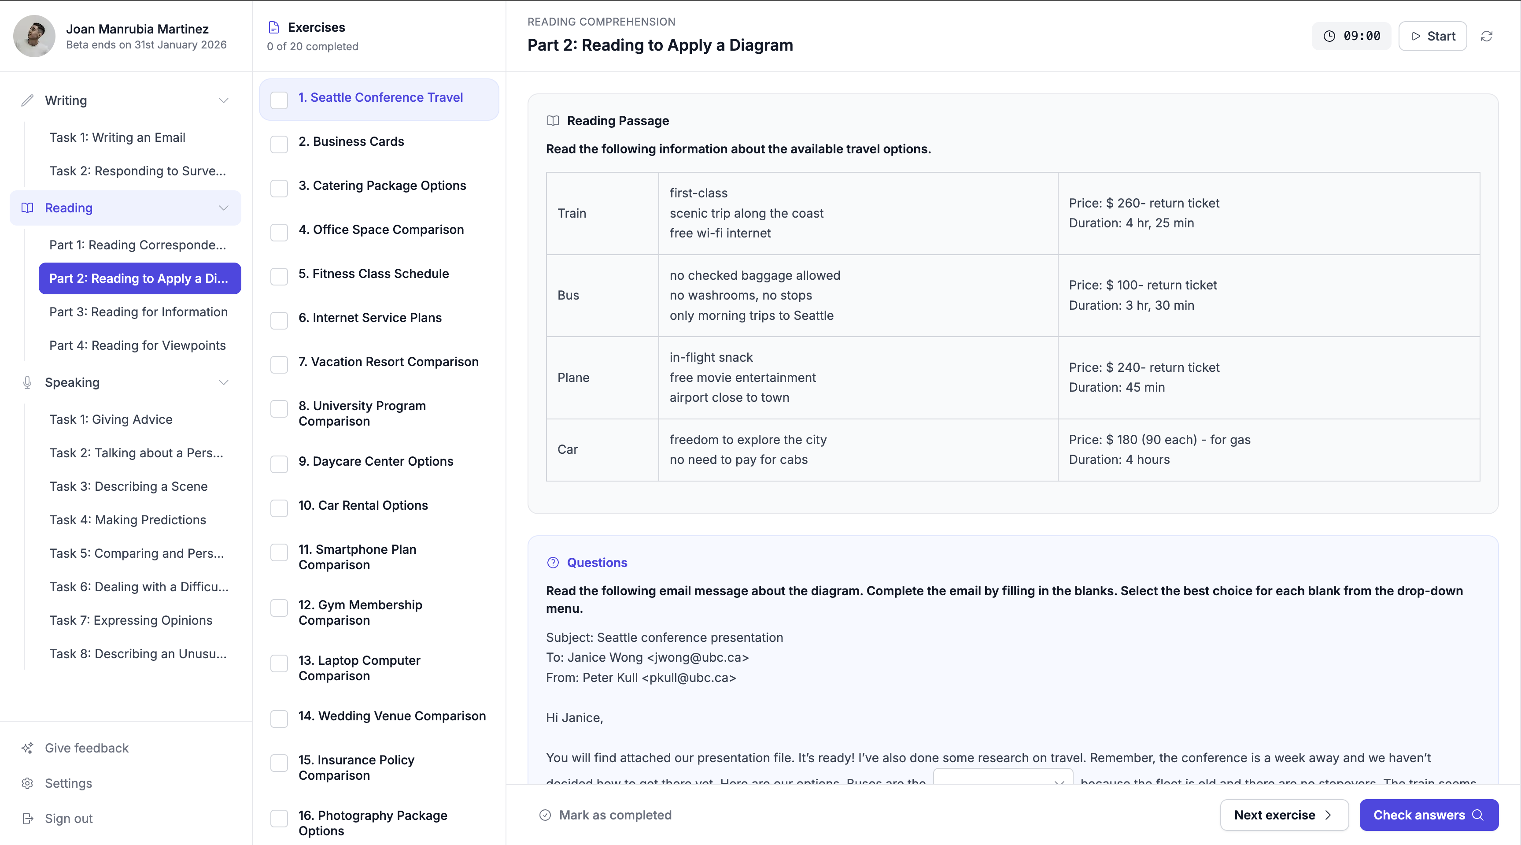Open Part 3: Reading for Information
Screen dimensions: 1521x845
point(138,312)
